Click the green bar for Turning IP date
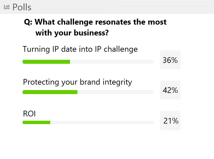 46,62
